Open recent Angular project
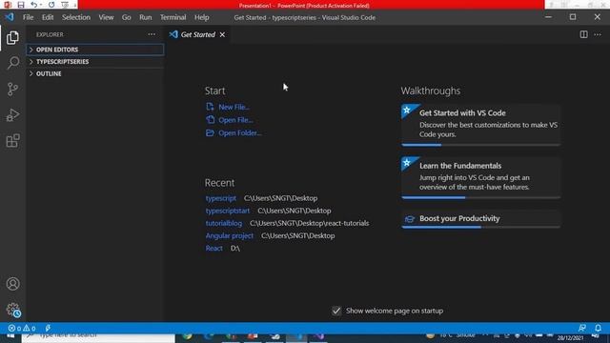This screenshot has height=343, width=610. (x=229, y=235)
